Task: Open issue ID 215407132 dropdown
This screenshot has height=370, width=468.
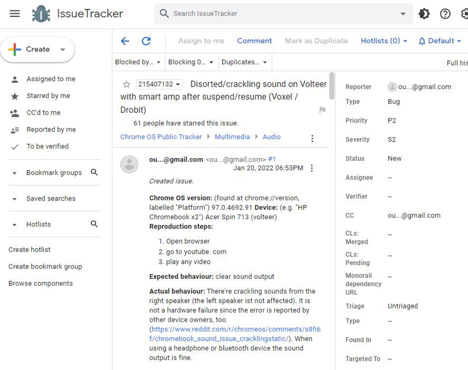Action: tap(159, 84)
